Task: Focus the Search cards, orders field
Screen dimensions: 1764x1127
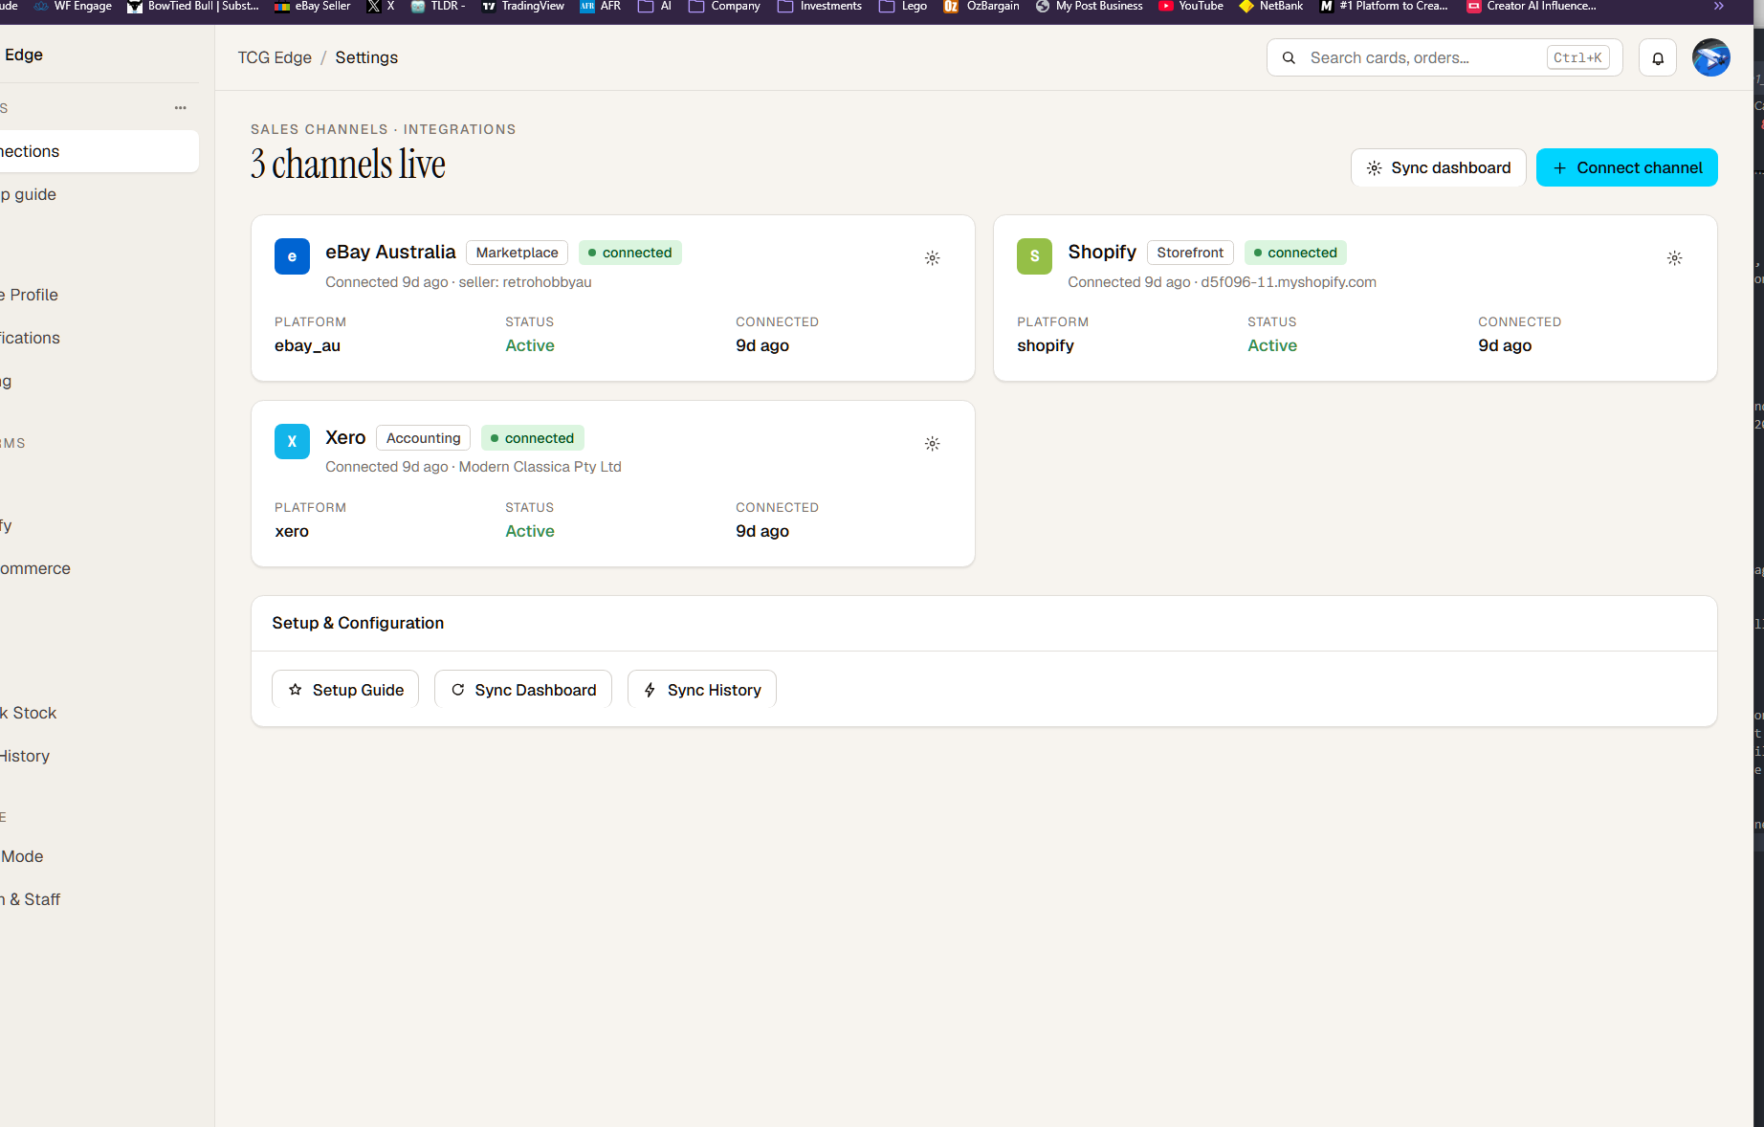Action: point(1444,58)
